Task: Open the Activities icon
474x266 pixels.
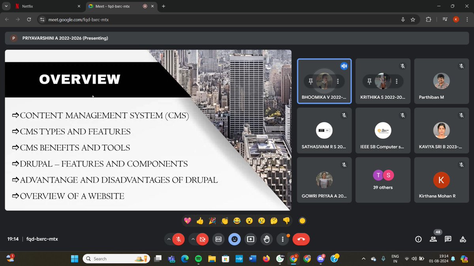Action: 463,239
